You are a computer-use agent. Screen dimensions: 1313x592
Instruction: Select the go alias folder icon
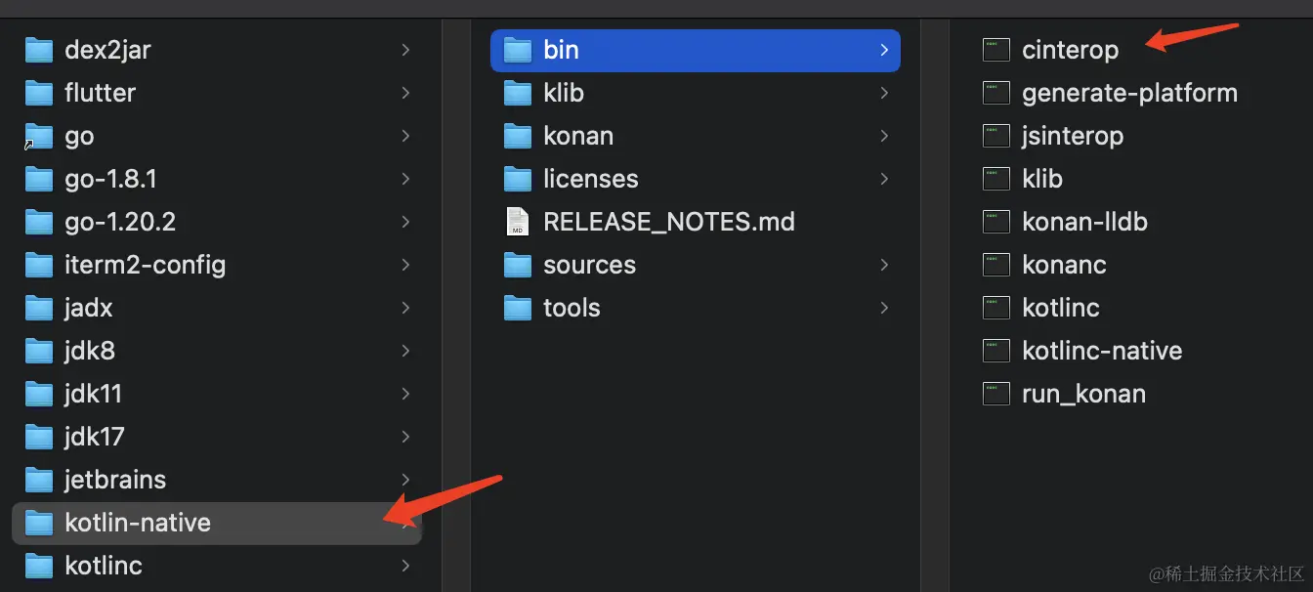point(38,136)
